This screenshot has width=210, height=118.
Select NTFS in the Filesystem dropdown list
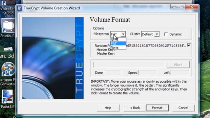pyautogui.click(x=118, y=40)
